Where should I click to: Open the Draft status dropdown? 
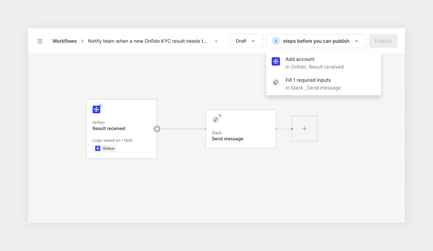click(247, 41)
